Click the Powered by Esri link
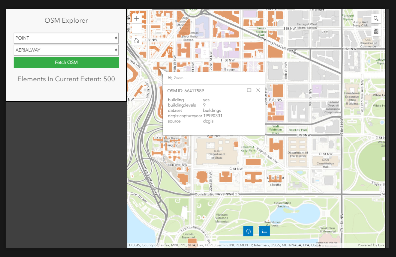This screenshot has height=257, width=396. click(370, 245)
